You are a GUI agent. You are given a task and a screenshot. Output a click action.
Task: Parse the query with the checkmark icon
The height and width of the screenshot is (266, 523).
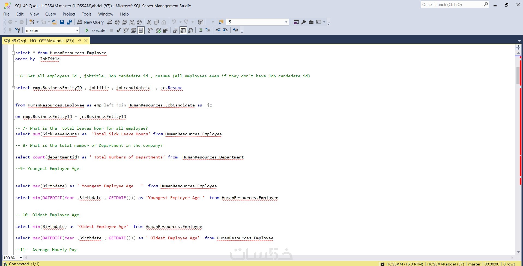tap(118, 30)
